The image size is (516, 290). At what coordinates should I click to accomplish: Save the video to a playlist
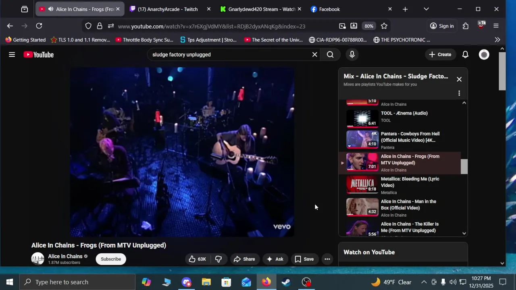[304, 259]
